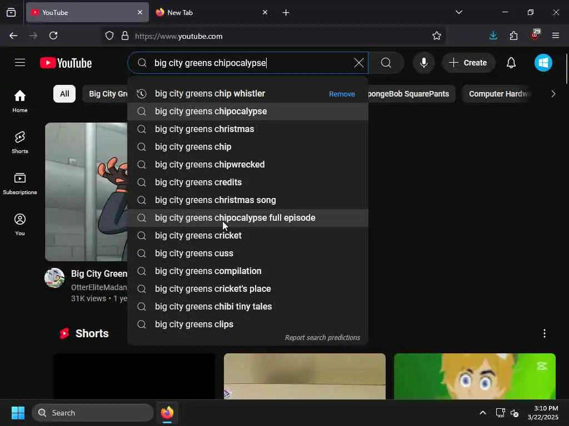The width and height of the screenshot is (569, 426).
Task: Choose suggestion 'big city greens christmas song'
Action: click(248, 200)
